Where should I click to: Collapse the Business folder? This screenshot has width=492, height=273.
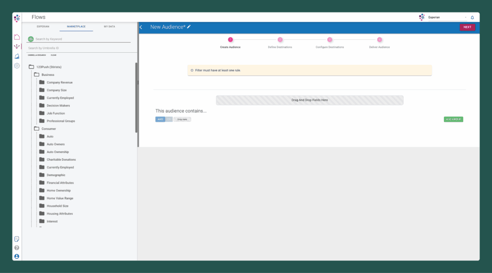tap(37, 75)
